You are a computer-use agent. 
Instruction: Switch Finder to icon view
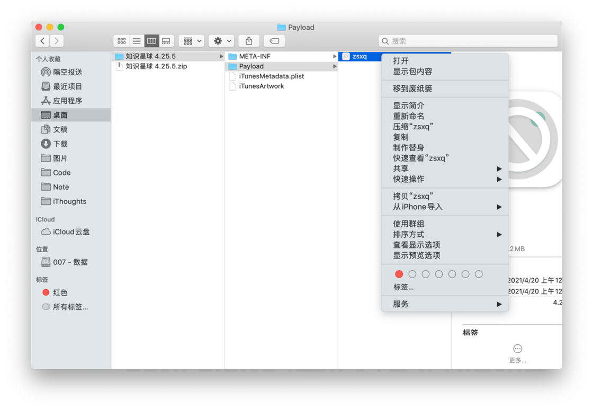tap(121, 41)
